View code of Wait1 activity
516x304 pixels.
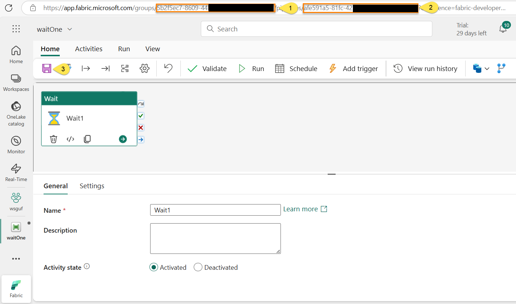(x=71, y=139)
